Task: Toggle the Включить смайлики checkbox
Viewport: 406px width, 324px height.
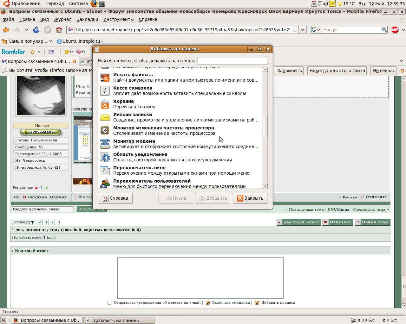Action: 208,303
